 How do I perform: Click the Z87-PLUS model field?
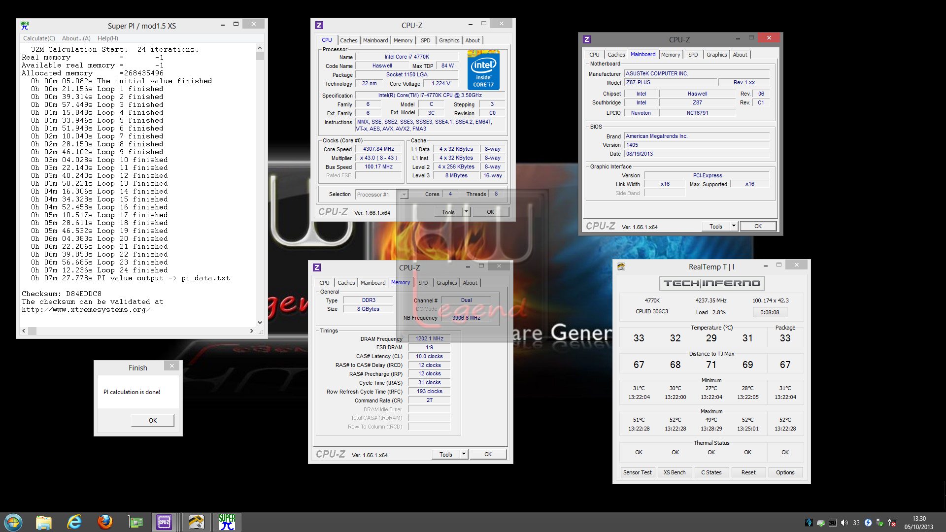pyautogui.click(x=671, y=82)
